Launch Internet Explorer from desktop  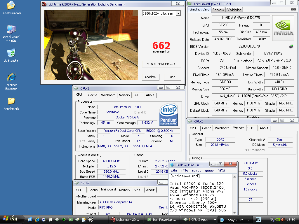11,81
